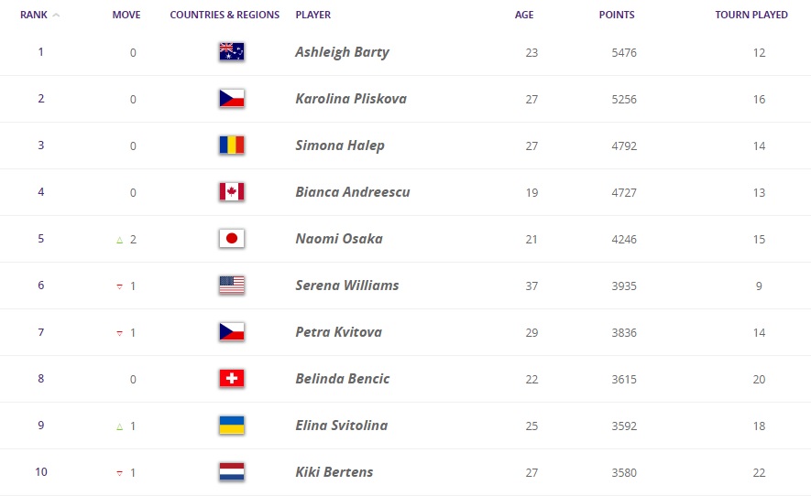The image size is (811, 496).
Task: Click the Japanese flag icon
Action: coord(231,239)
